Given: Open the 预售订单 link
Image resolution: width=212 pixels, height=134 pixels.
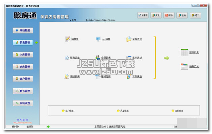Looking at the screenshot, I should pos(75,58).
